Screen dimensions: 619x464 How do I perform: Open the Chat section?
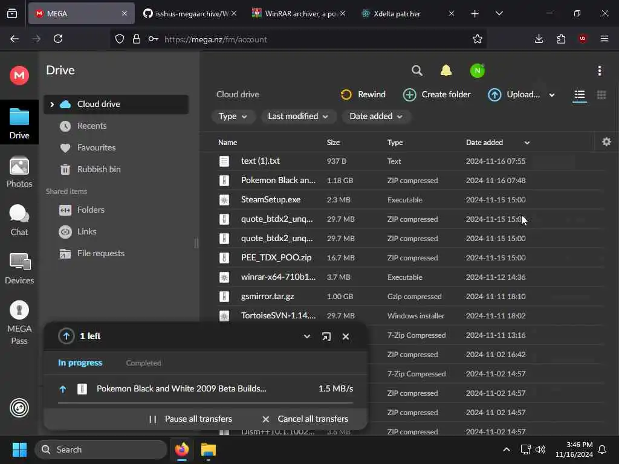coord(19,220)
